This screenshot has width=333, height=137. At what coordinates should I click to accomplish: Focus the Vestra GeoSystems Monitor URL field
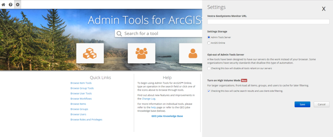coord(268,22)
